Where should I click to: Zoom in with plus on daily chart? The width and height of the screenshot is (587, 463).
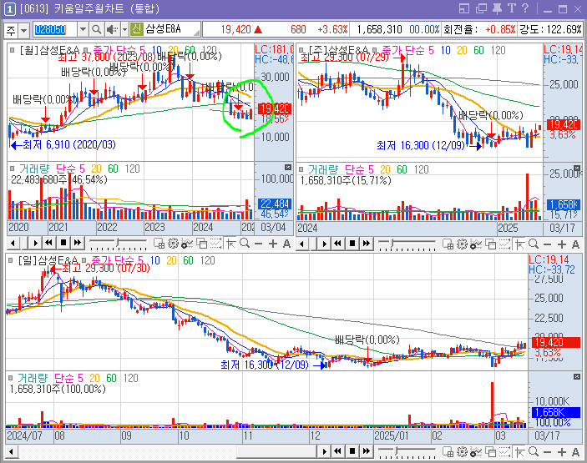click(x=562, y=452)
